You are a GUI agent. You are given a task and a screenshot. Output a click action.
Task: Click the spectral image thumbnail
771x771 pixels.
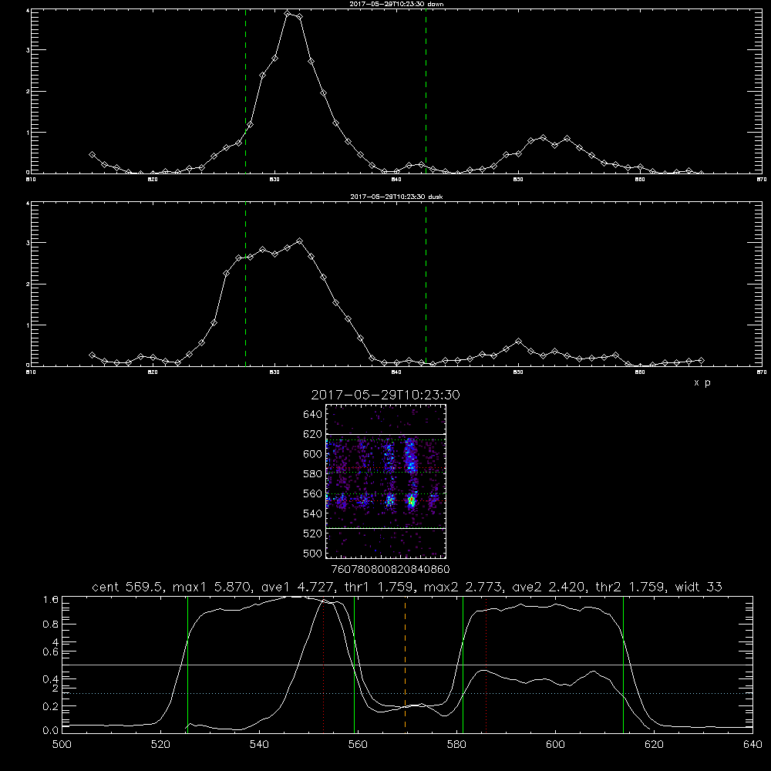[x=385, y=481]
